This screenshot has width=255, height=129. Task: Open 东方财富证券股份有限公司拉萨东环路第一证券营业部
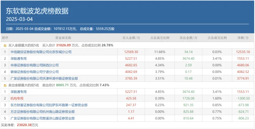click(x=49, y=105)
